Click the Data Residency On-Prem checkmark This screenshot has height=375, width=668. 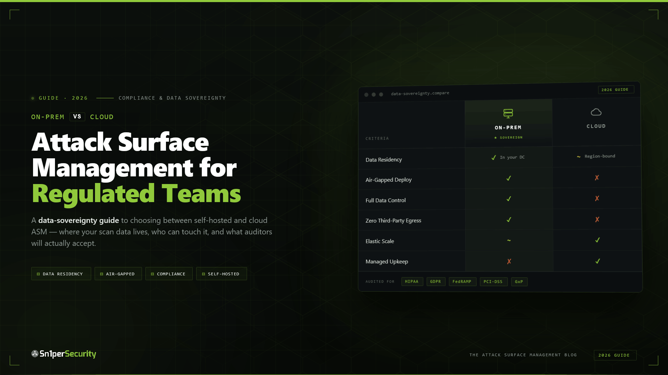[494, 158]
